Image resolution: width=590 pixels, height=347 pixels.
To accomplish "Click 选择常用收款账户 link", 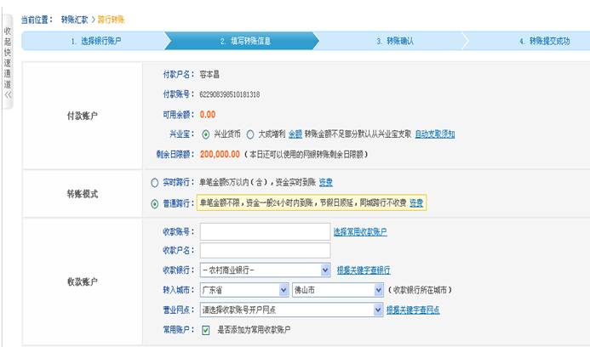I will coord(359,231).
